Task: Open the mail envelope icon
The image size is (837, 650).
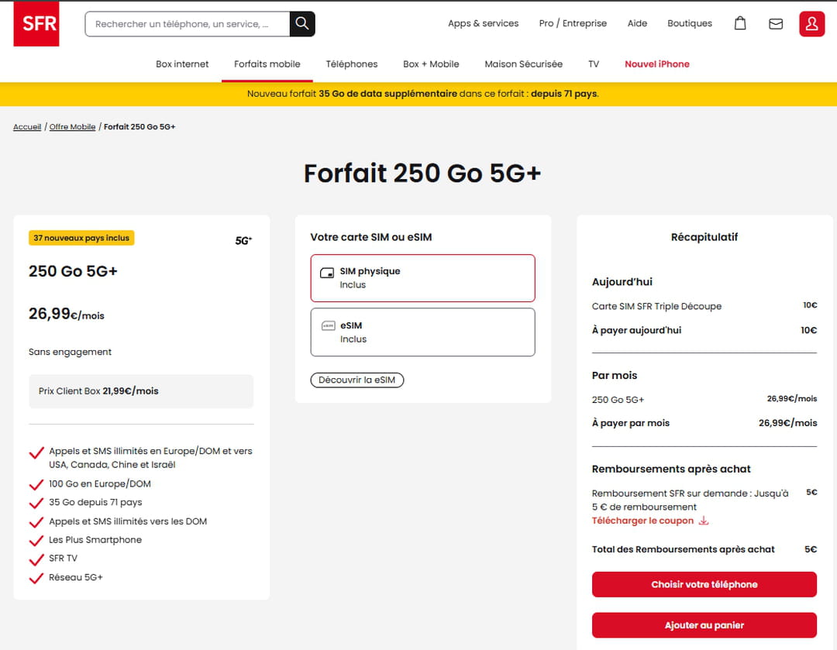Action: (x=776, y=24)
